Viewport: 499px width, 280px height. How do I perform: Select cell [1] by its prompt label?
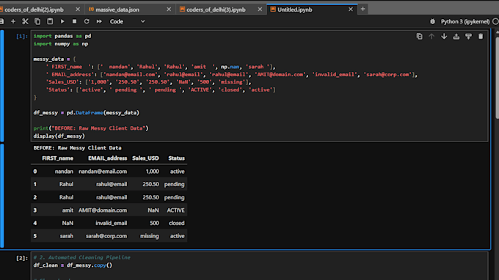coord(21,36)
